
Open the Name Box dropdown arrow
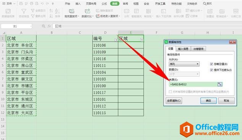31,27
